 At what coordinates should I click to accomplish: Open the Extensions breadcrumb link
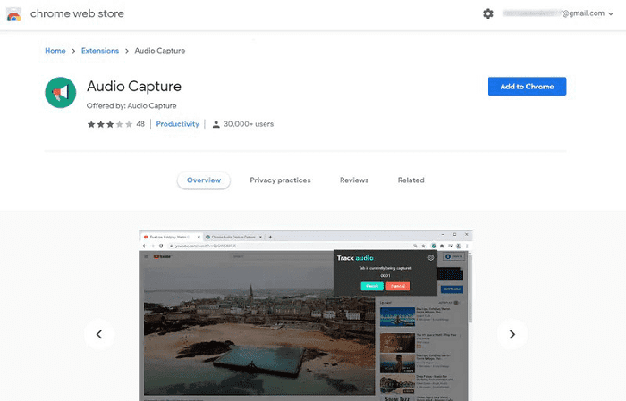click(100, 51)
